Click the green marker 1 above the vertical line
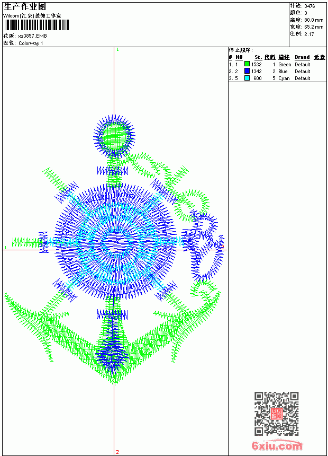 pyautogui.click(x=117, y=50)
